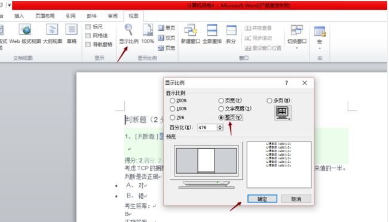This screenshot has height=222, width=389.
Task: Open the 插入 ribbon tab
Action: coord(19,16)
